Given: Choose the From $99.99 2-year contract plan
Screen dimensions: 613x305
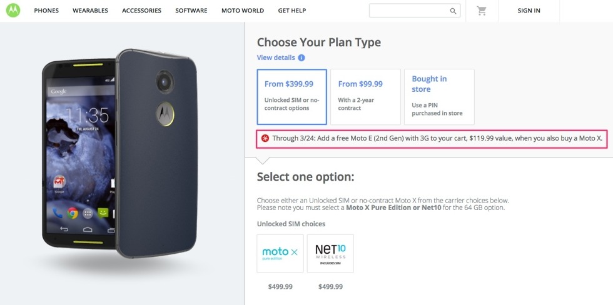Looking at the screenshot, I should point(365,97).
